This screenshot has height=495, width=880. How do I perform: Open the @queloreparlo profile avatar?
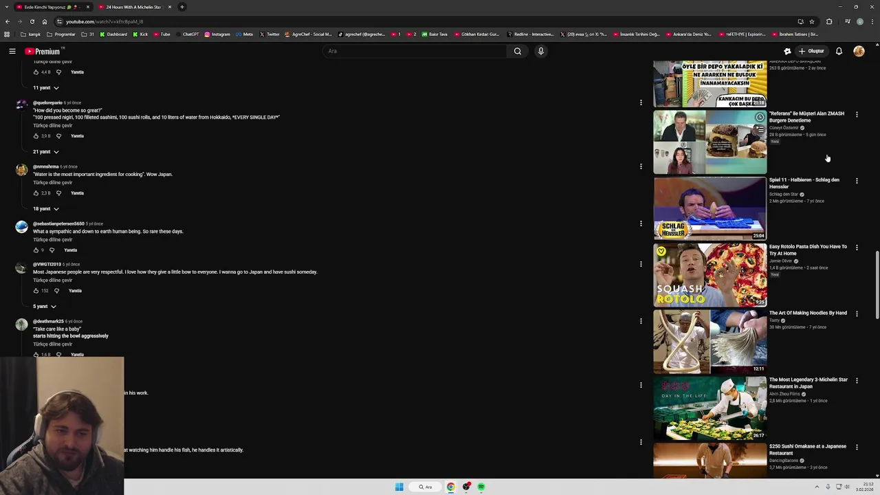[x=21, y=105]
